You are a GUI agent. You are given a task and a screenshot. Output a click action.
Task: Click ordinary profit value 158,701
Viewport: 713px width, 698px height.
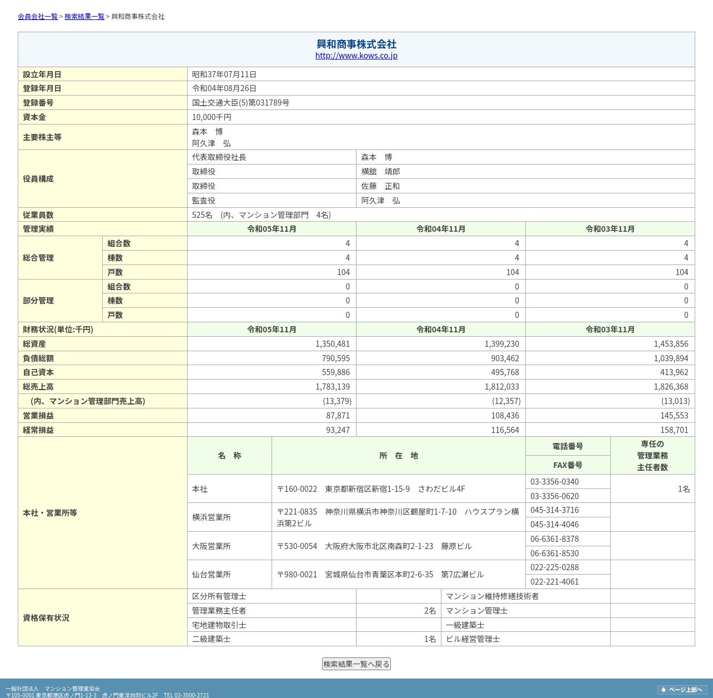pyautogui.click(x=674, y=430)
